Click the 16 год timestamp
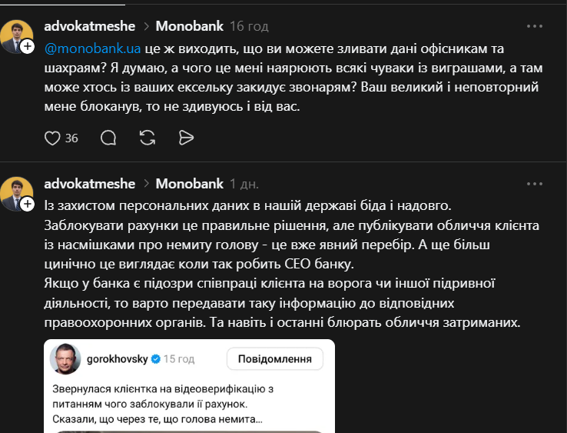The image size is (567, 433). point(247,26)
